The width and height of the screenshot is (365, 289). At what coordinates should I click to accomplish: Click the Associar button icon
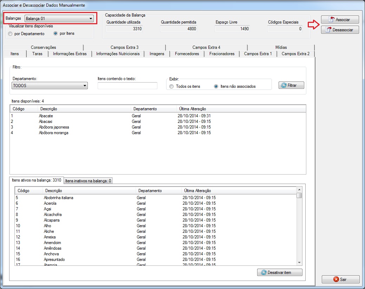pos(332,19)
